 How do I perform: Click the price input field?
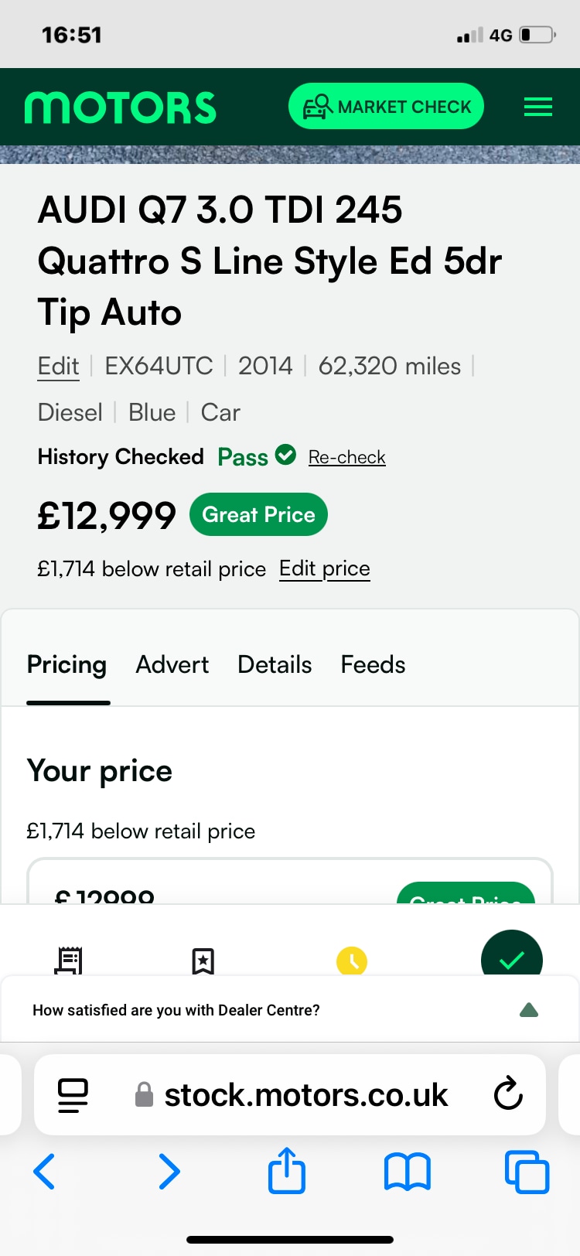(x=290, y=882)
